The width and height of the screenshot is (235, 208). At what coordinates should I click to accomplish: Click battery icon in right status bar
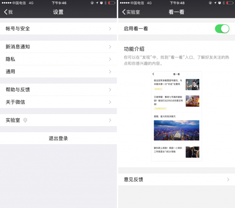click(230, 3)
